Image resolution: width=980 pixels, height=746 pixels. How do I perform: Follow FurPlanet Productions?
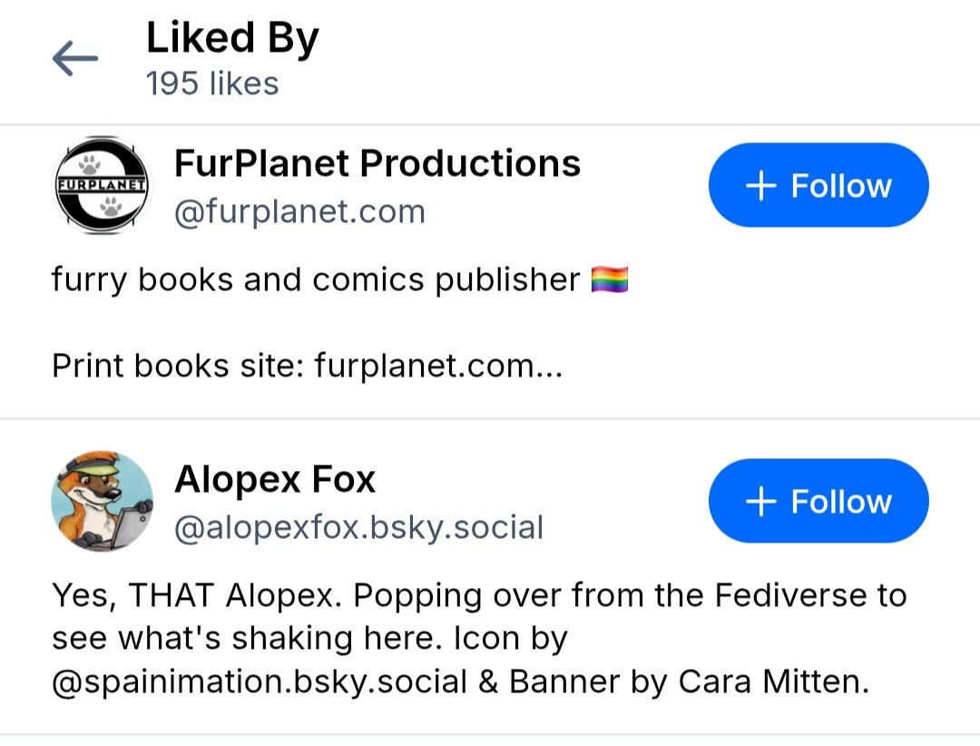point(818,185)
